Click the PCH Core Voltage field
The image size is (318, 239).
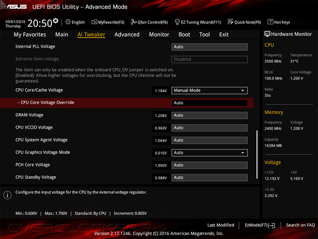209,165
